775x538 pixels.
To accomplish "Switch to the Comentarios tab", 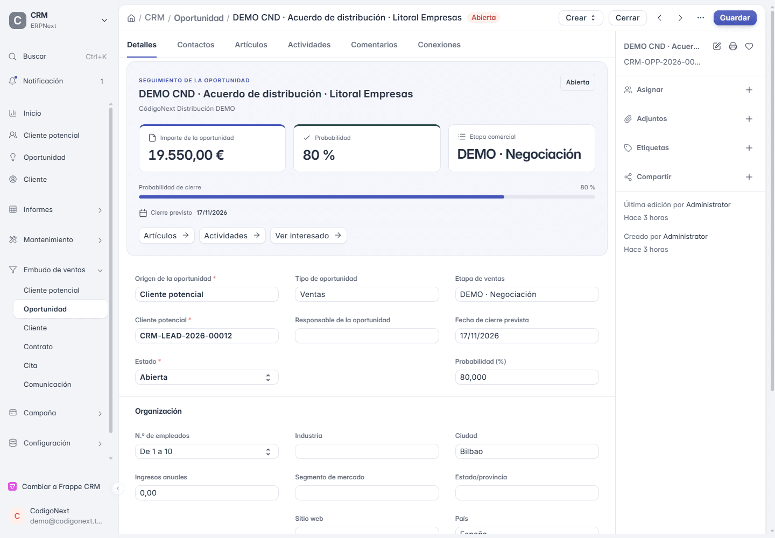I will coord(374,45).
